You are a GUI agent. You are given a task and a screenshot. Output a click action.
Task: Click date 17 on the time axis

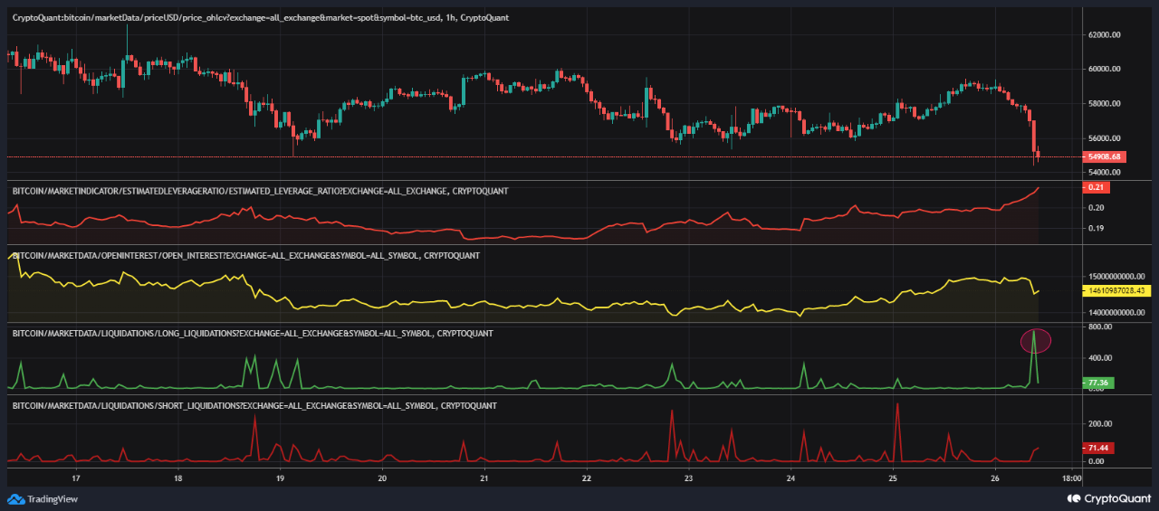75,478
